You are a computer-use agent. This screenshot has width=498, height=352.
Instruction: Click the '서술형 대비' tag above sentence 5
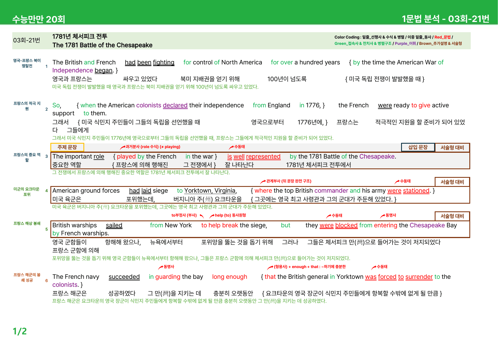click(x=452, y=216)
